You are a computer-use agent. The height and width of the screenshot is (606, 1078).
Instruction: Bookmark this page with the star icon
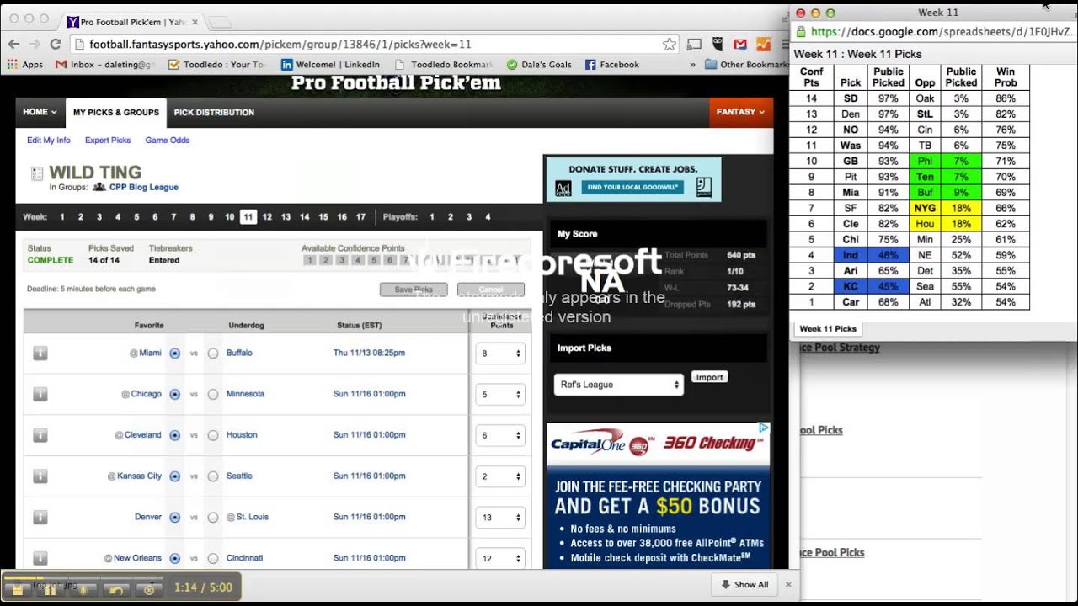(x=670, y=45)
